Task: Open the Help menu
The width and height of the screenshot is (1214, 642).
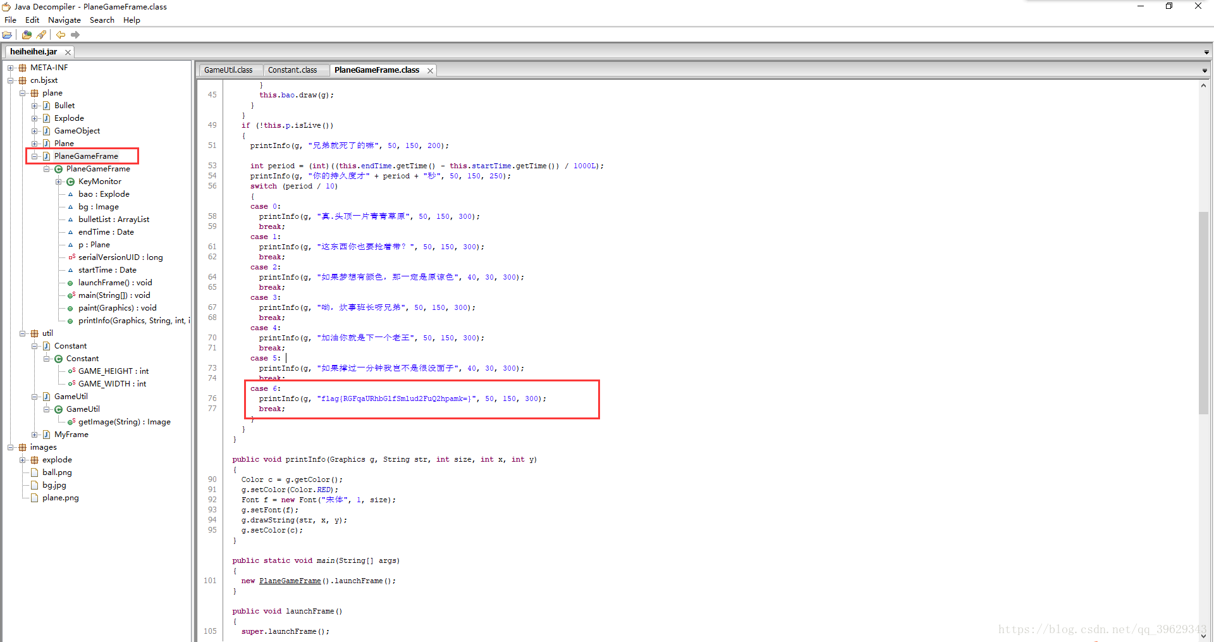Action: (132, 20)
